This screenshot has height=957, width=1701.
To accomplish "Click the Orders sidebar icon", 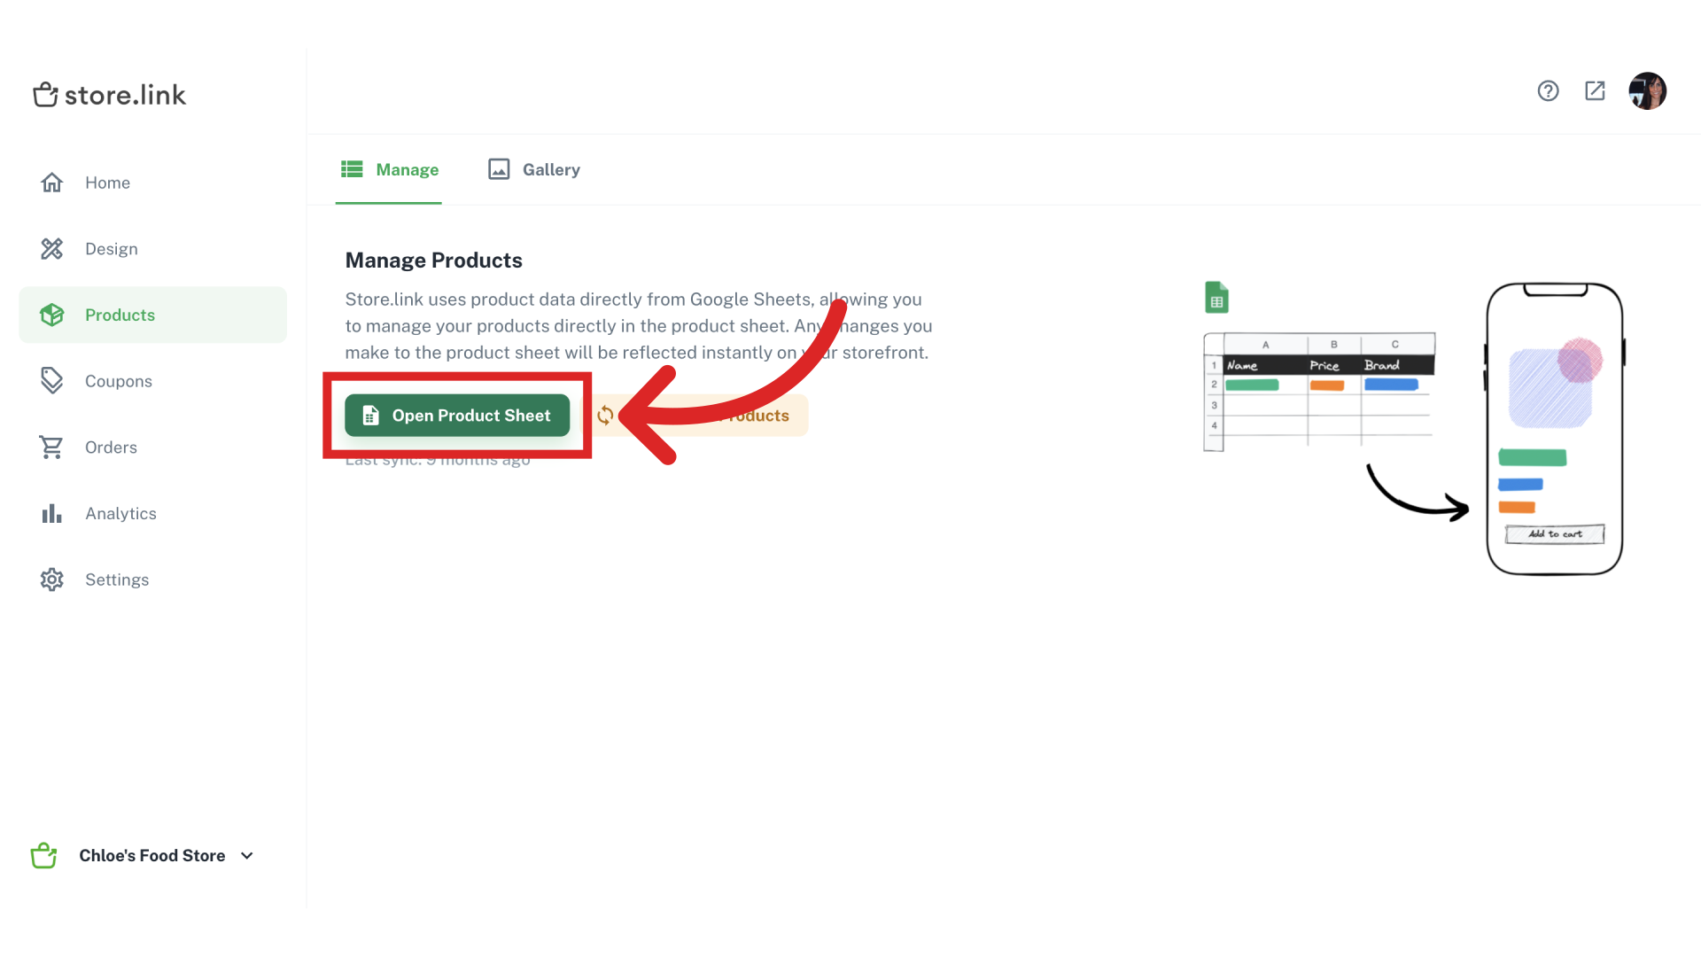I will [x=51, y=447].
